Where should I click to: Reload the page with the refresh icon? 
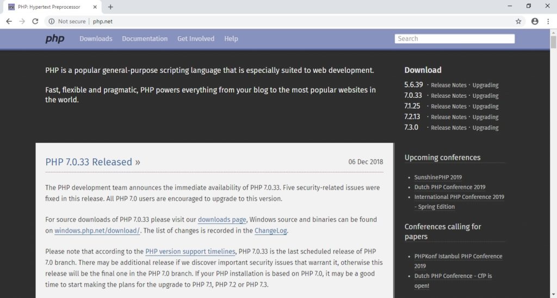click(35, 21)
